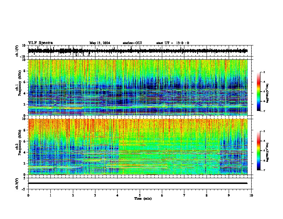Viewport: 283px width, 219px height.
Task: Click the "ch.1(V)" waveform axis label
Action: 17,51
